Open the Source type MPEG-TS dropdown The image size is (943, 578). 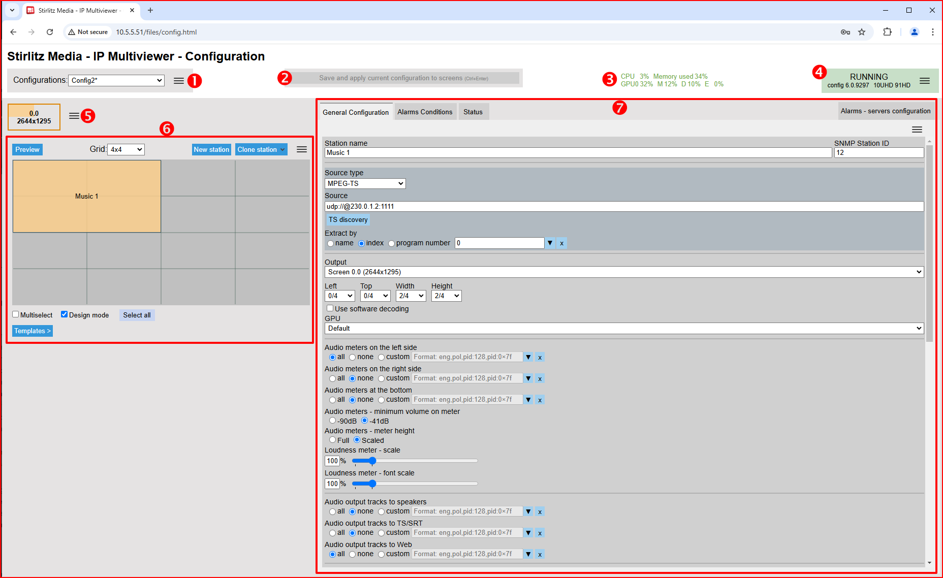point(365,183)
